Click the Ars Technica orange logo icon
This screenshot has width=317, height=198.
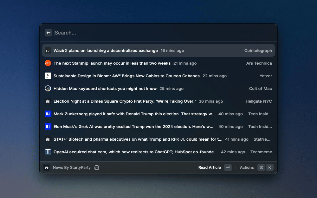click(x=48, y=63)
